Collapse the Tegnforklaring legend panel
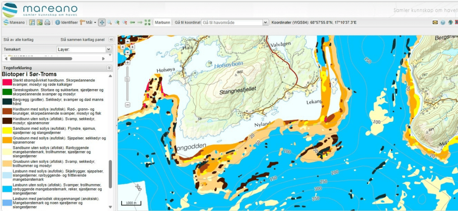458x211 pixels. coord(110,67)
